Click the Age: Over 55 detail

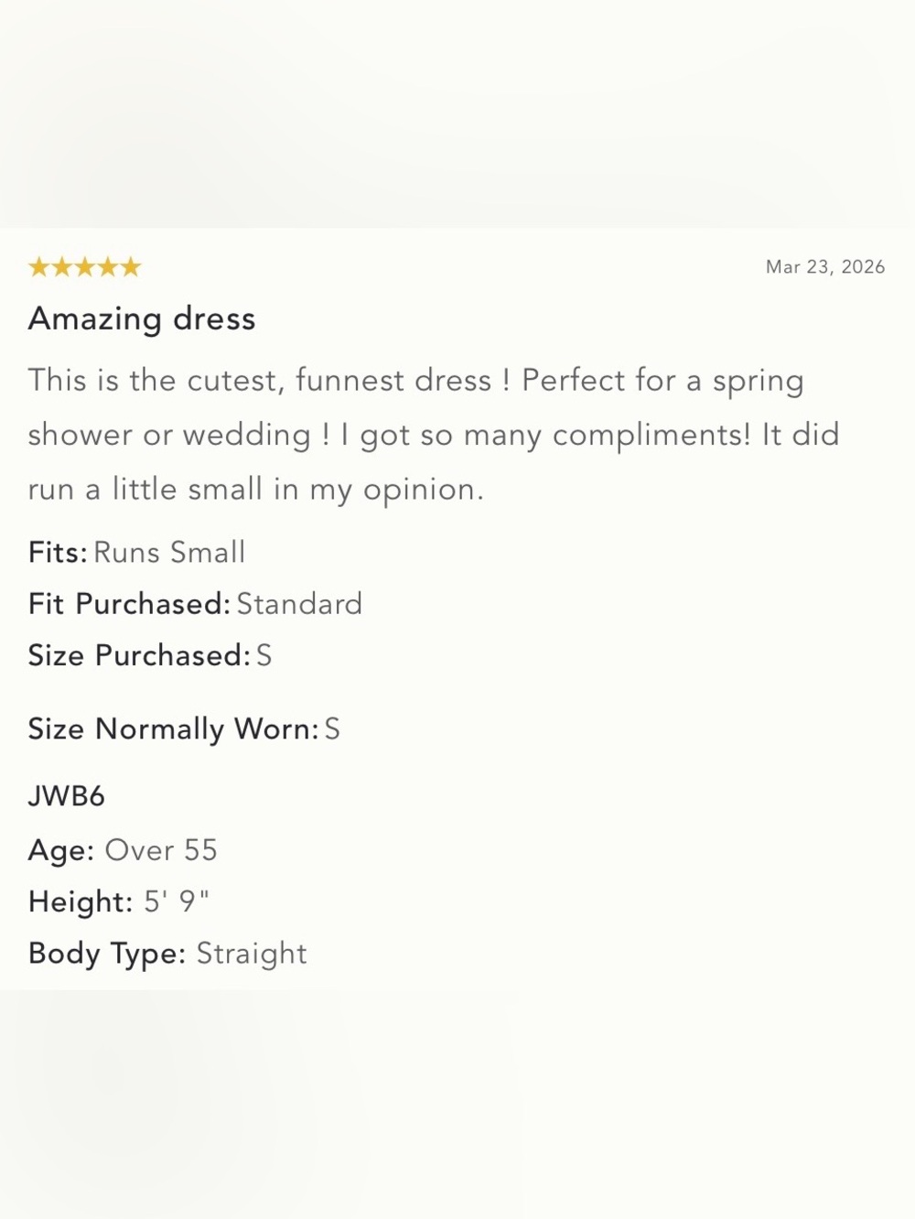tap(123, 850)
